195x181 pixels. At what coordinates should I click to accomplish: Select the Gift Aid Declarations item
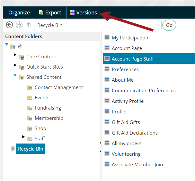point(135,133)
